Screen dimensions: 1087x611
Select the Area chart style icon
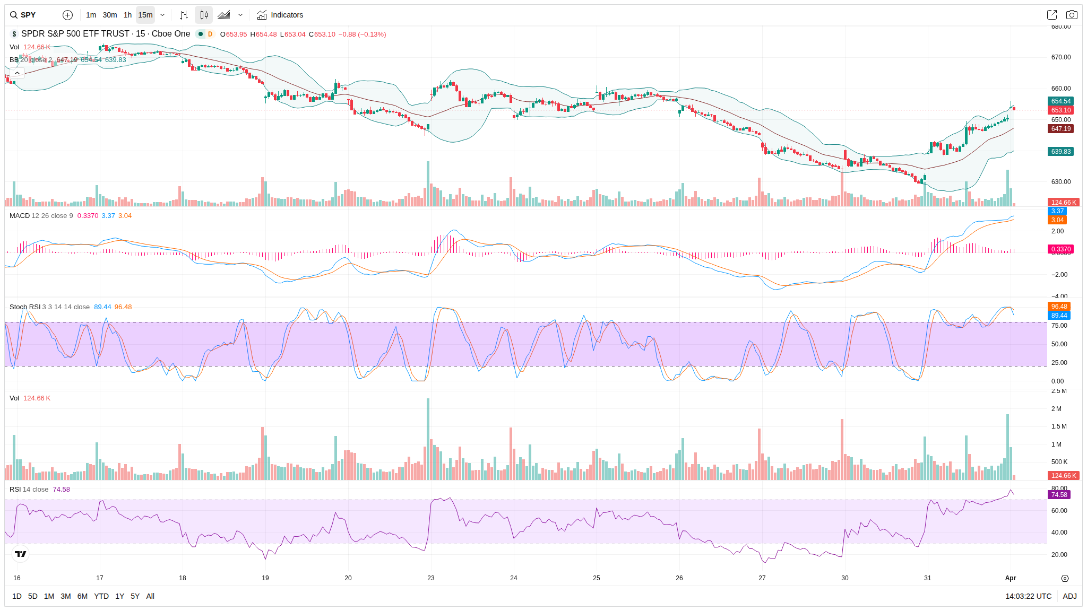224,15
